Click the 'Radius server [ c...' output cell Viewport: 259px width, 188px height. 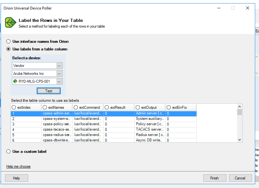click(150, 135)
